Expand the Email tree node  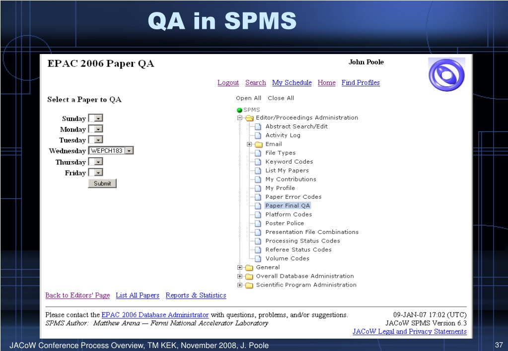click(249, 144)
